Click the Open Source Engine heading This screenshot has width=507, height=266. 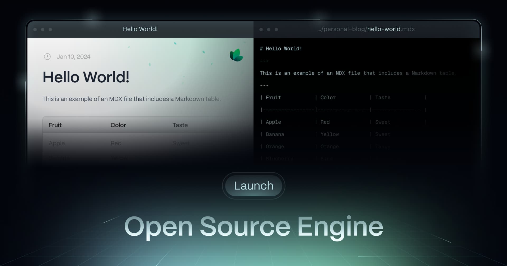coord(253,226)
